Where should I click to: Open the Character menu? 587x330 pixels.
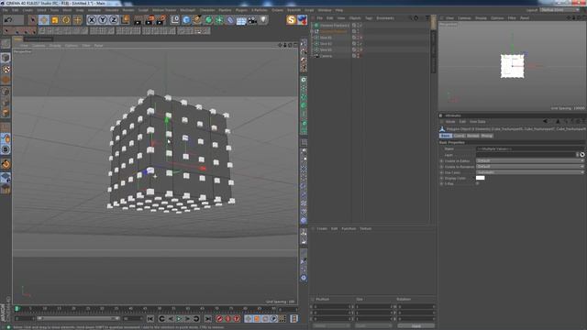(207, 10)
